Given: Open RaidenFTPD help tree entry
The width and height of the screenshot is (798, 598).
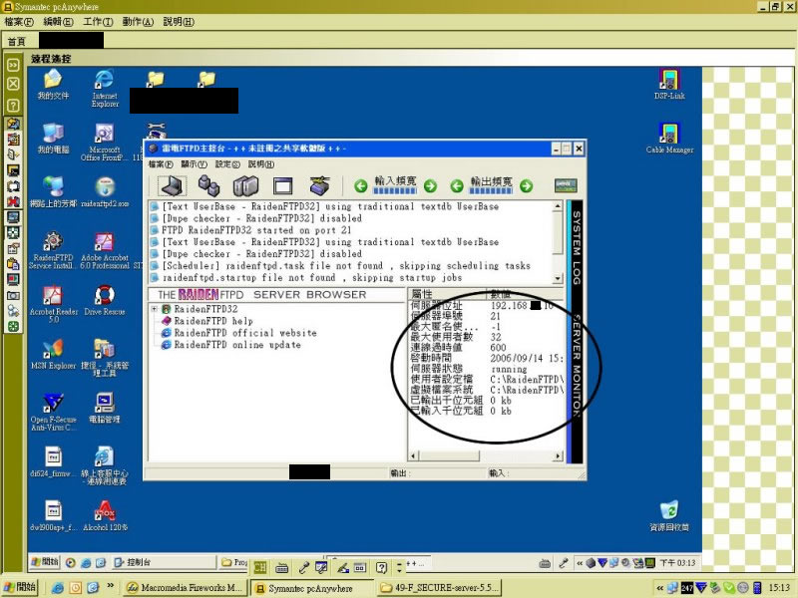Looking at the screenshot, I should point(213,321).
